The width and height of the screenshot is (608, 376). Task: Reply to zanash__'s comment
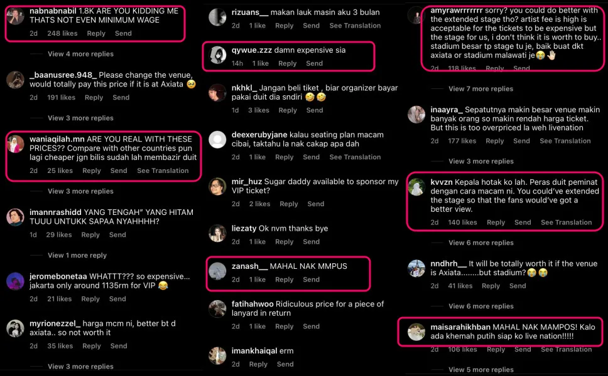(x=284, y=279)
